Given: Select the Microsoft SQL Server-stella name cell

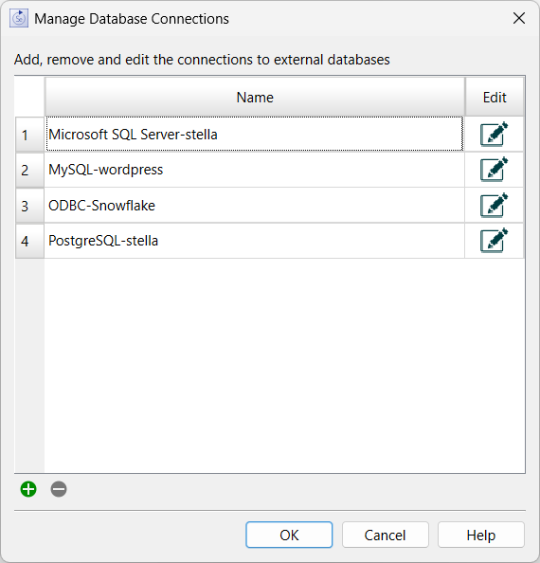Looking at the screenshot, I should coord(255,134).
